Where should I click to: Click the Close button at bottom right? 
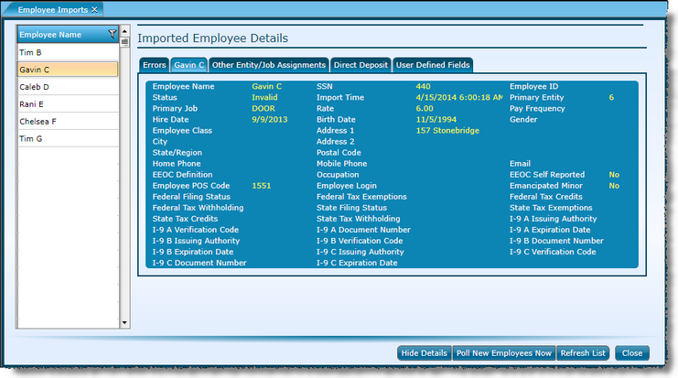[630, 352]
